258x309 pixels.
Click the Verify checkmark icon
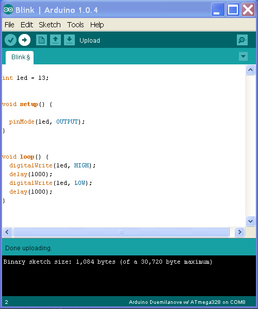coord(10,40)
